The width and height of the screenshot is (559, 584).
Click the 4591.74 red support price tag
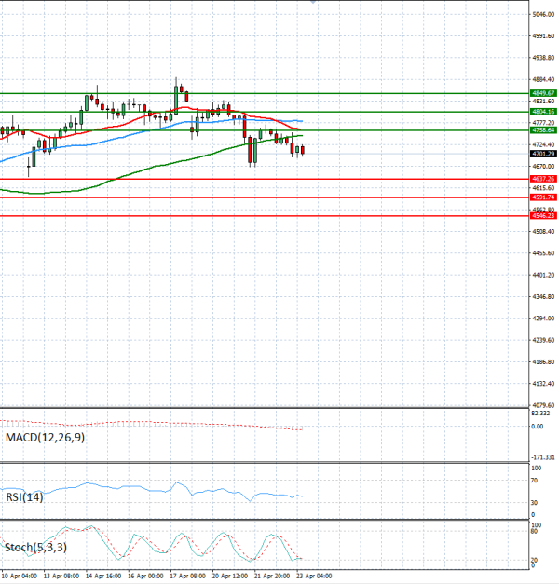[x=543, y=197]
